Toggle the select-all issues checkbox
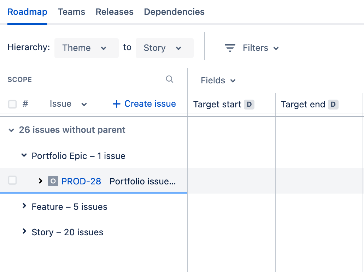364x272 pixels. click(12, 104)
